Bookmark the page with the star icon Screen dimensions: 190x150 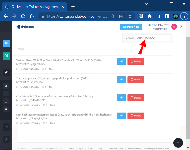[130, 16]
